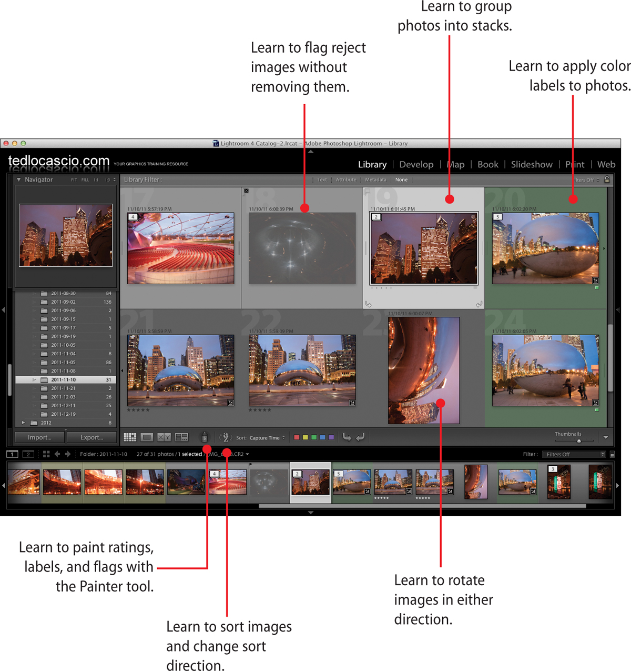Switch to Grid view in the toolbar

(130, 437)
